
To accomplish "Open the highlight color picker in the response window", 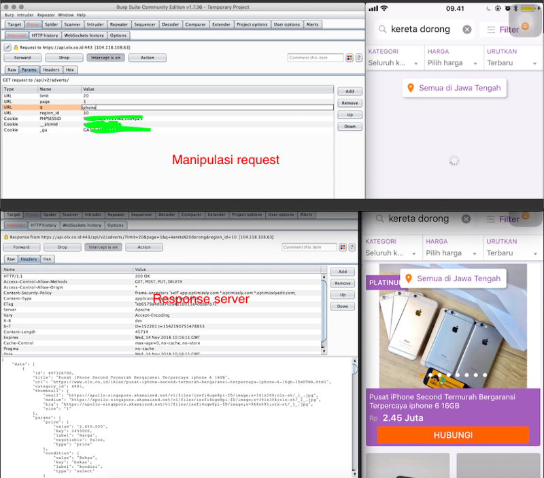I will pyautogui.click(x=343, y=247).
